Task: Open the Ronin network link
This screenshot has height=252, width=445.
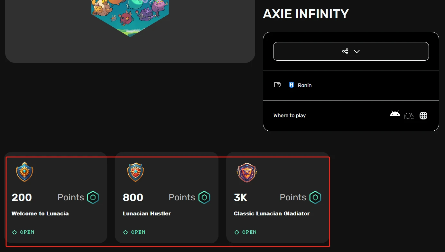Action: 305,85
